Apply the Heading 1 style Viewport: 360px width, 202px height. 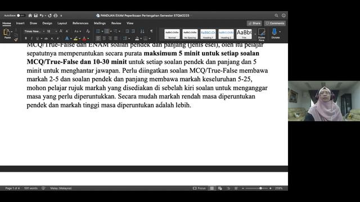pos(208,34)
